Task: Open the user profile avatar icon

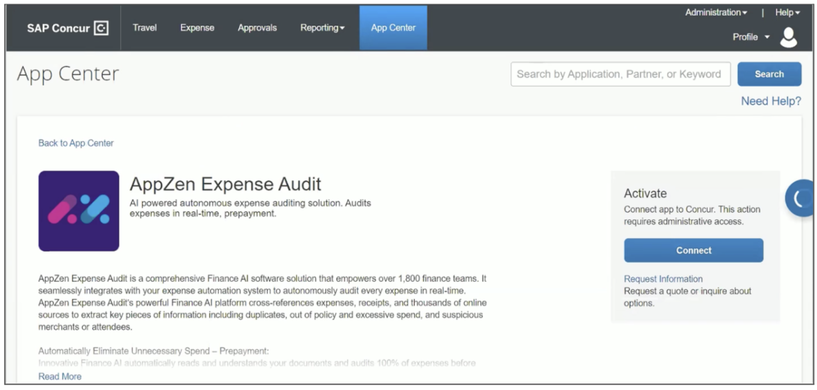Action: [788, 37]
